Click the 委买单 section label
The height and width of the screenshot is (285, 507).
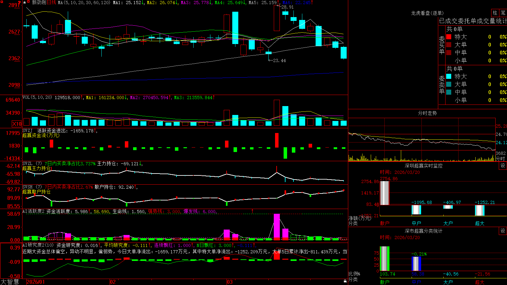(442, 45)
